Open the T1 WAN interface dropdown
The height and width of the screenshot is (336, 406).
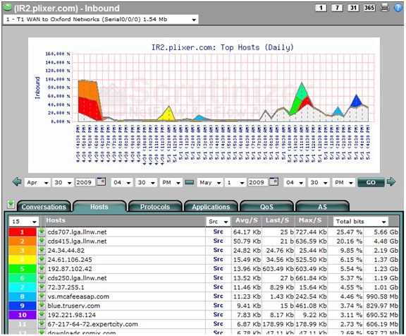(x=101, y=20)
